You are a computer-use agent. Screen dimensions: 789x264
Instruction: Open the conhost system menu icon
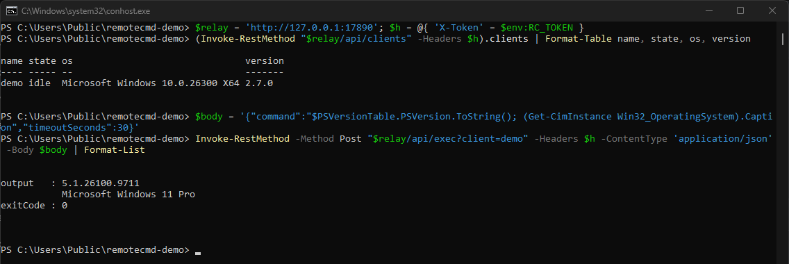point(12,10)
